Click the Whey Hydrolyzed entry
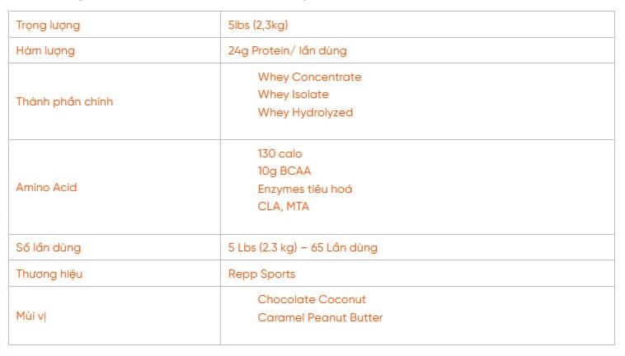The width and height of the screenshot is (625, 356). [305, 112]
